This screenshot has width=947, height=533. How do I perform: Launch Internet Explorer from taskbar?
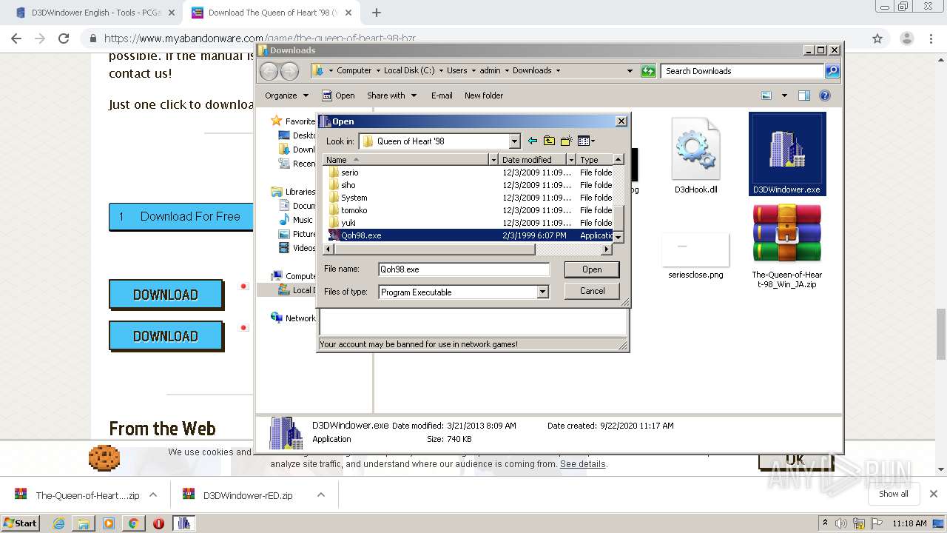click(59, 523)
